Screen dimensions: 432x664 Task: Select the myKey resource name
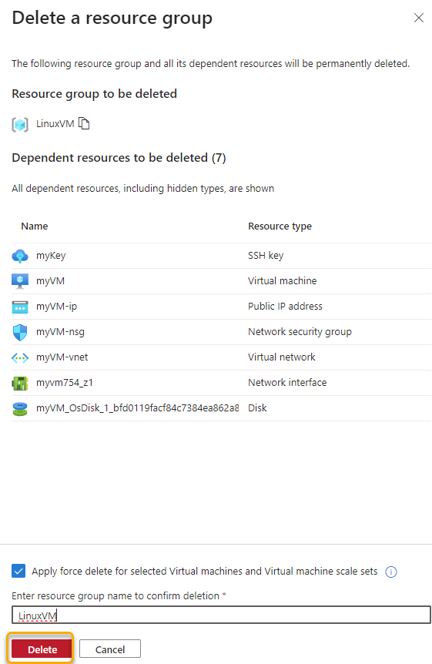pyautogui.click(x=51, y=255)
